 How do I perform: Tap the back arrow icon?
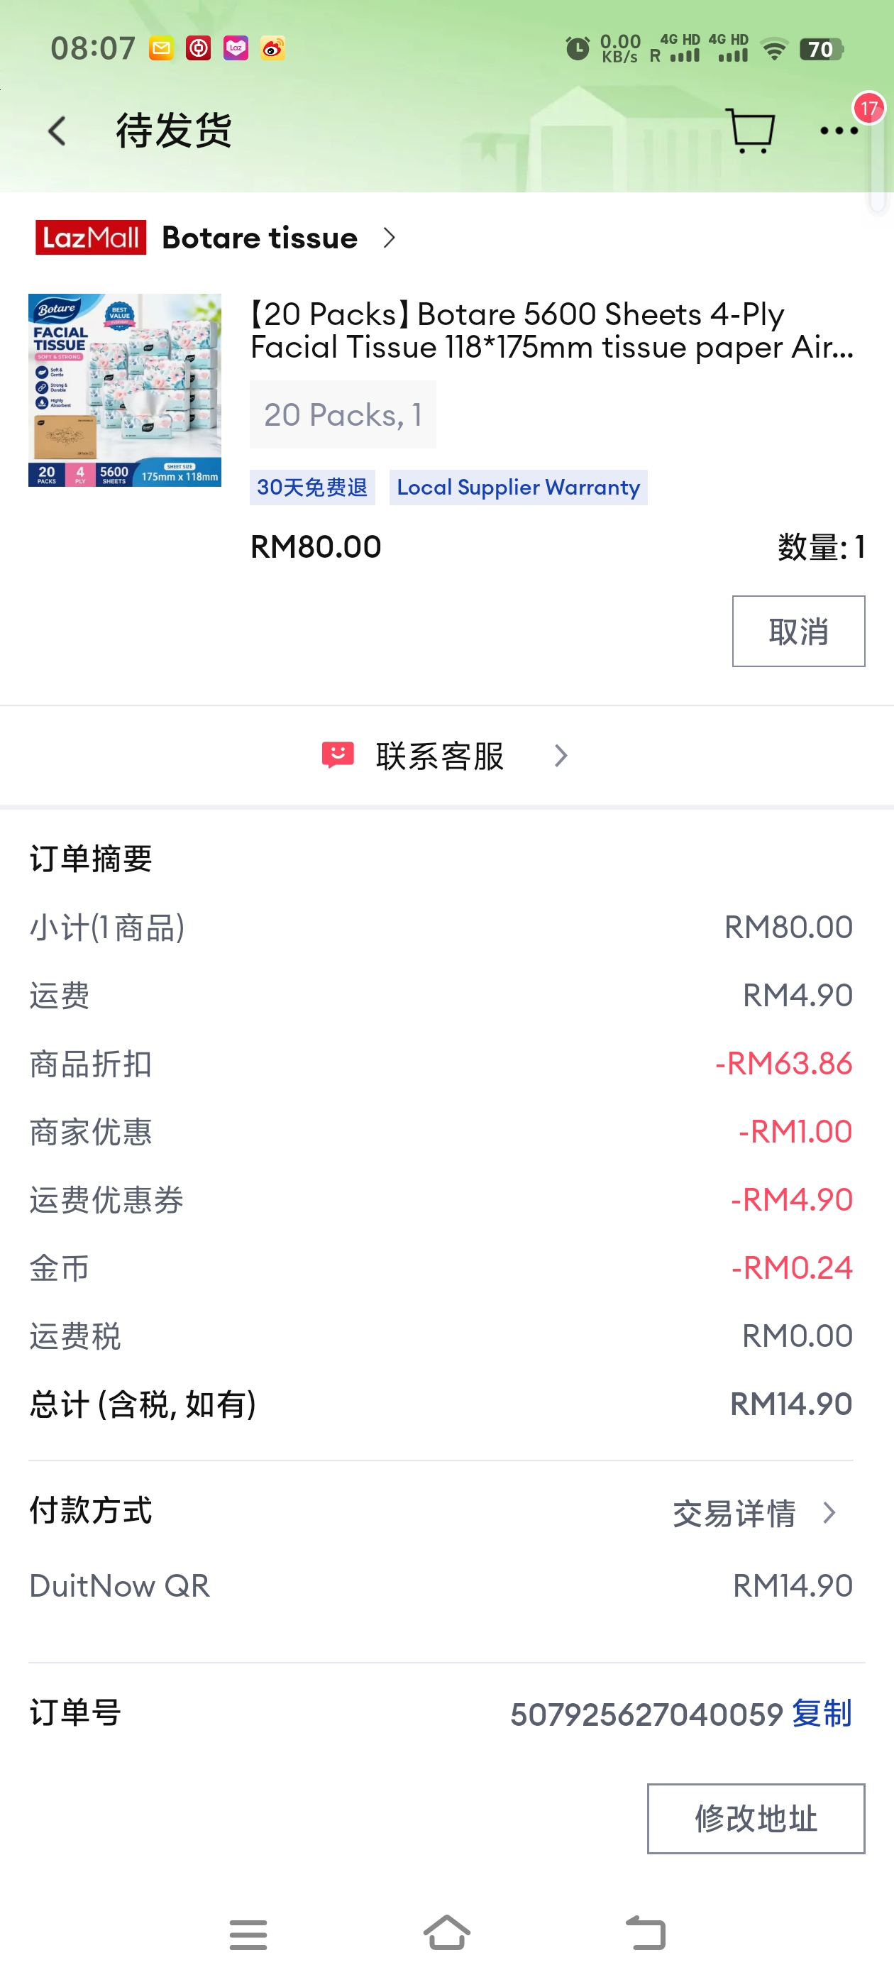tap(57, 131)
